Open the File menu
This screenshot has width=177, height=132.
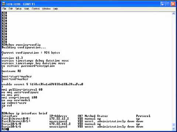coord(4,9)
